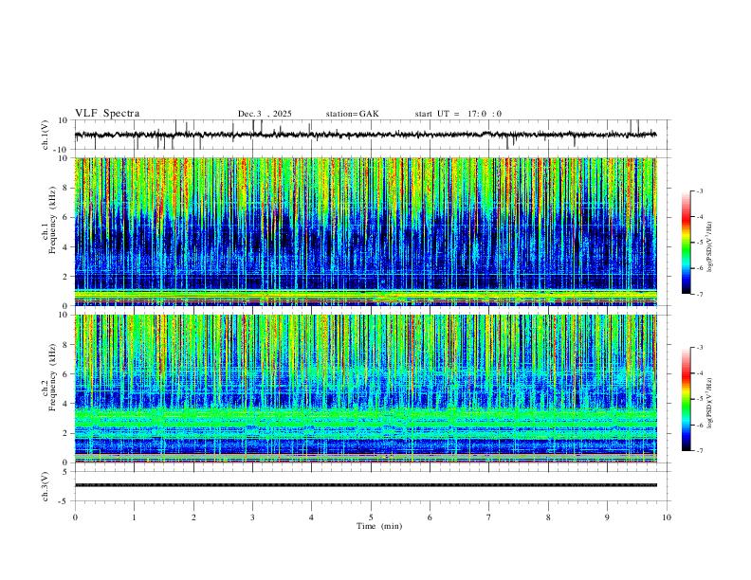Click time axis tick label "10" at right end
Image resolution: width=751 pixels, height=580 pixels.
point(667,517)
